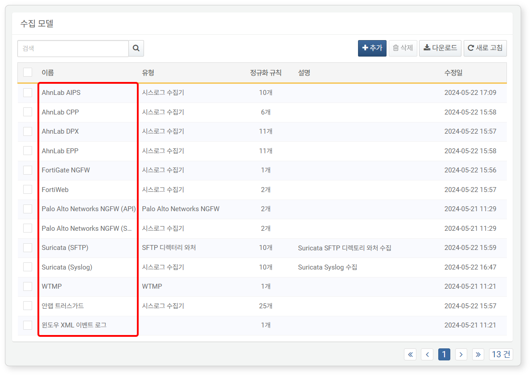Open the 윈도우 XML 이벤트 로그 name
The width and height of the screenshot is (531, 376).
tap(74, 325)
